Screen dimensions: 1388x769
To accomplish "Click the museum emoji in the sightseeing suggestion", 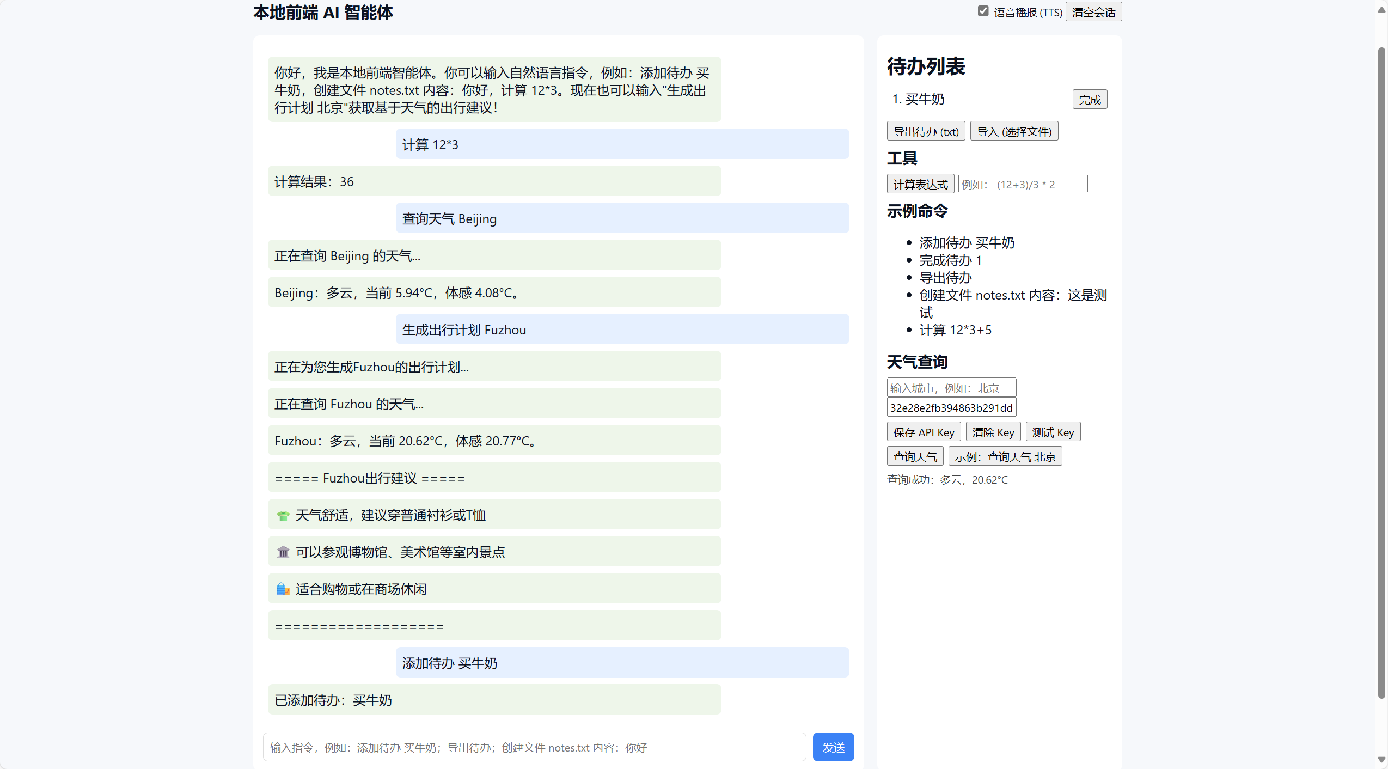I will tap(283, 551).
